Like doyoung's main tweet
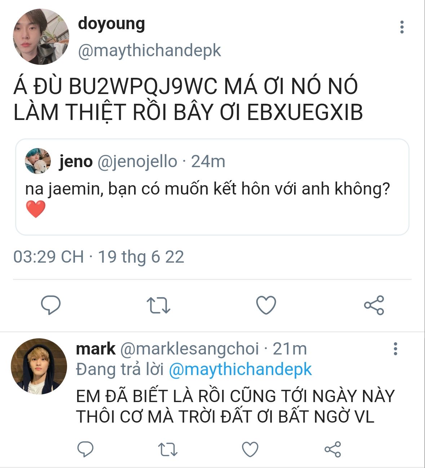425x468 pixels. [266, 305]
